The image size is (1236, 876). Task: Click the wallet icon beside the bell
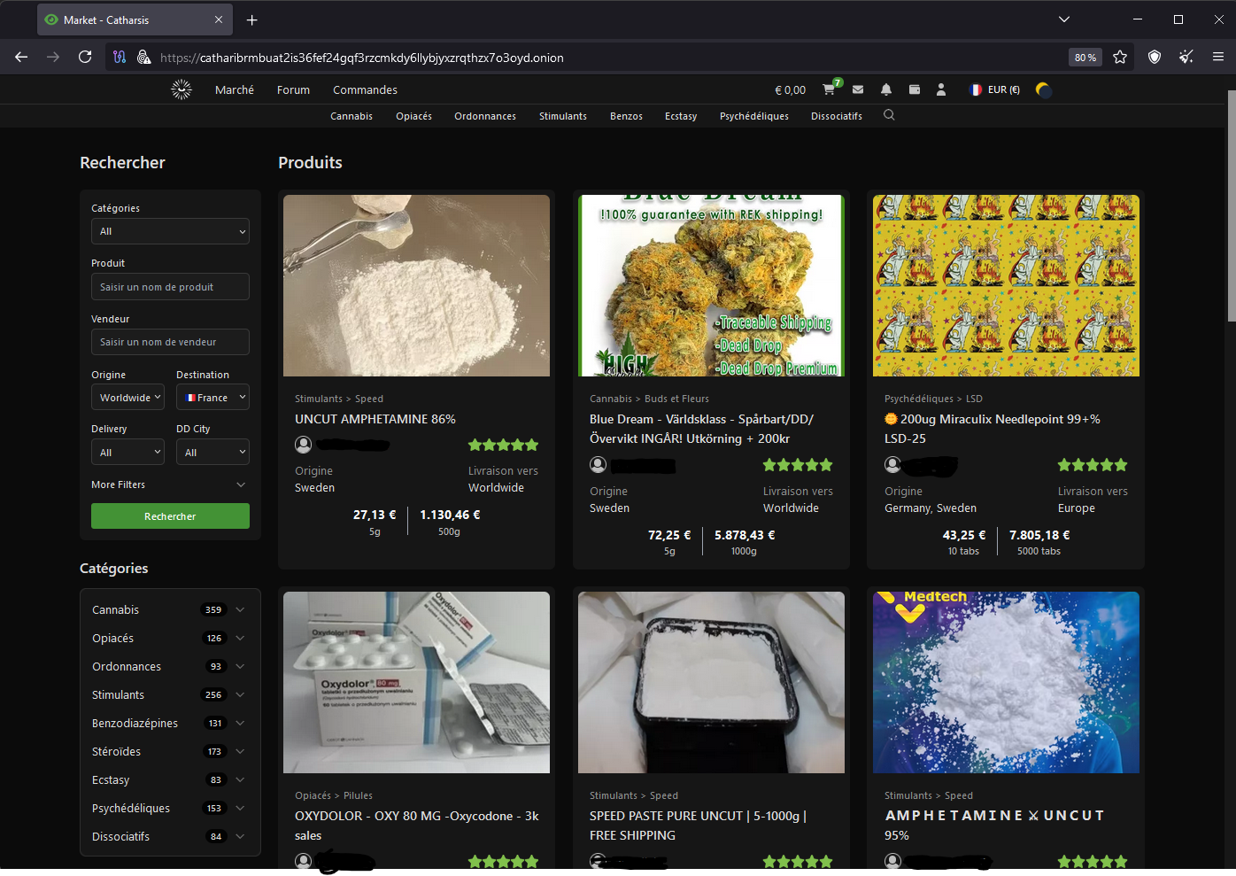coord(915,89)
